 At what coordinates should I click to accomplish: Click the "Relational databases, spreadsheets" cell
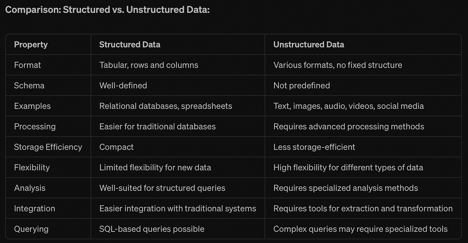[x=166, y=106]
